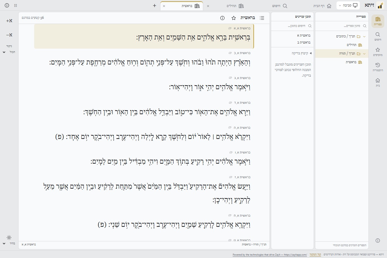The height and width of the screenshot is (258, 387).
Task: Copy link icon for verse בראשית א, ב
Action: coord(230,53)
